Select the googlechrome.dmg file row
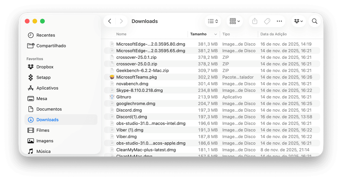Screen dimensions: 342x181 click(x=136, y=104)
